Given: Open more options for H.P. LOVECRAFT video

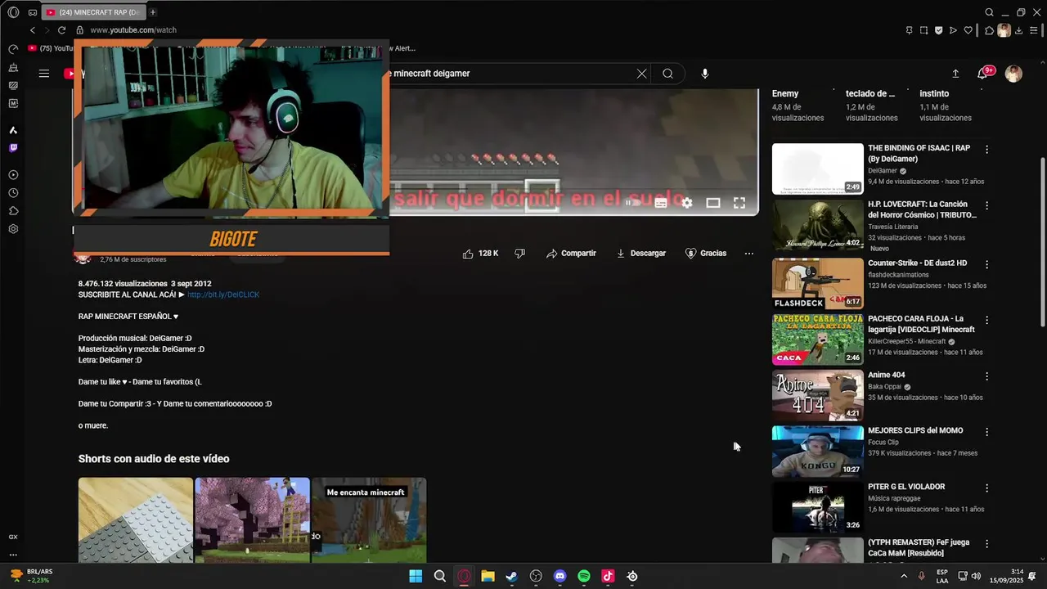Looking at the screenshot, I should [987, 205].
